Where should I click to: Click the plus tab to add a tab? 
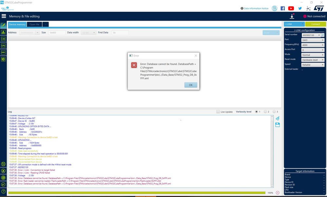pyautogui.click(x=46, y=24)
